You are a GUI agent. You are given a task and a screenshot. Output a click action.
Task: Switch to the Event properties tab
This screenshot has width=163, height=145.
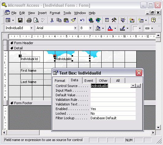89,81
